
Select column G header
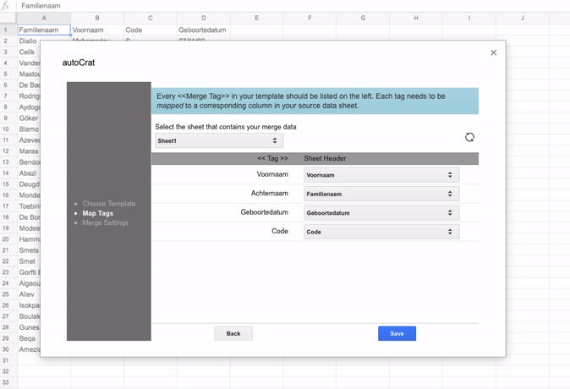pos(363,18)
